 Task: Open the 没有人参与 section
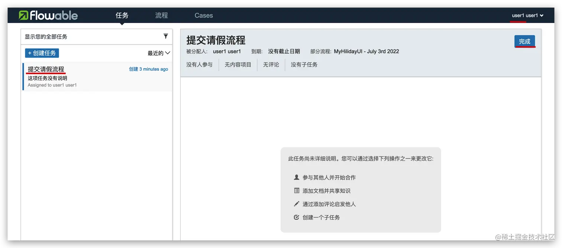pos(200,65)
